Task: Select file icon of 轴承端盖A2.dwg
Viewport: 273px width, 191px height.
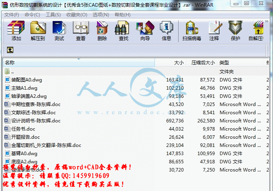Action: [x=7, y=96]
